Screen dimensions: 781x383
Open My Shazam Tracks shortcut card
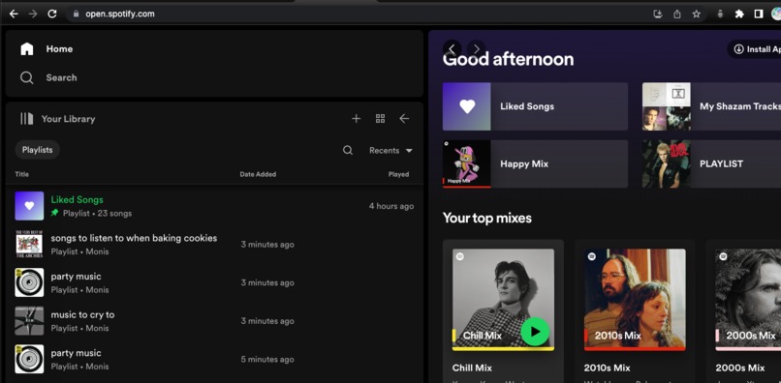point(712,106)
